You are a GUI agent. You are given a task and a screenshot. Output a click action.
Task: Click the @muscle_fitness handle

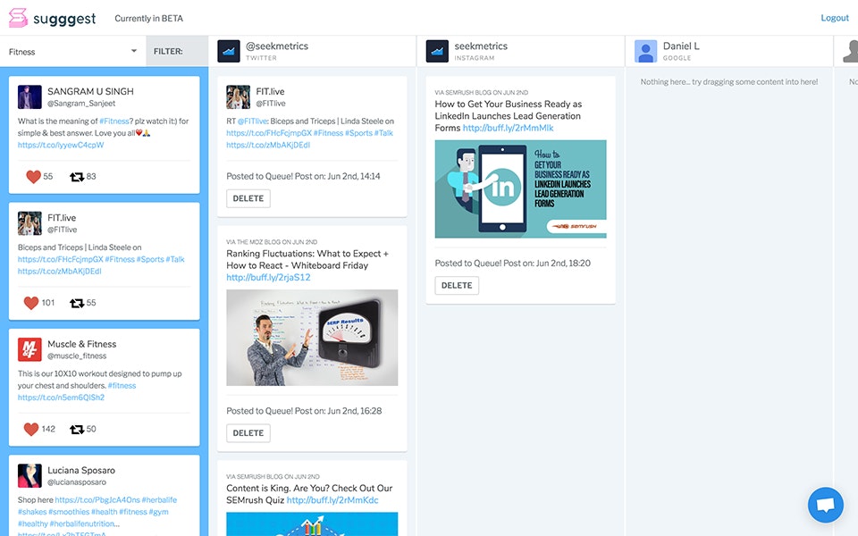tap(77, 356)
